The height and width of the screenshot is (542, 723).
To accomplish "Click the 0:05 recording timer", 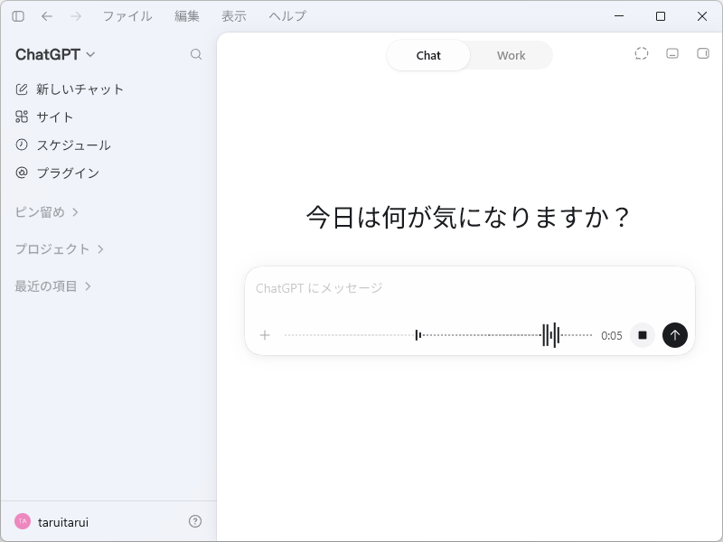I will 612,335.
